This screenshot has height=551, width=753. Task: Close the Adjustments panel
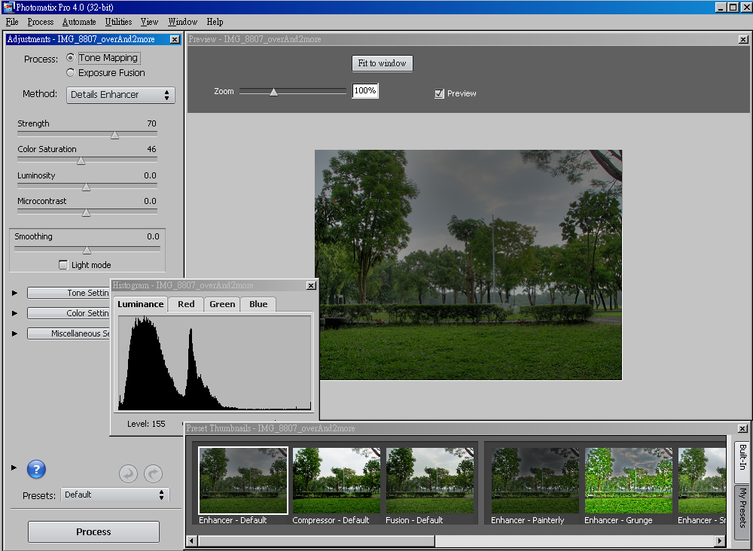175,39
